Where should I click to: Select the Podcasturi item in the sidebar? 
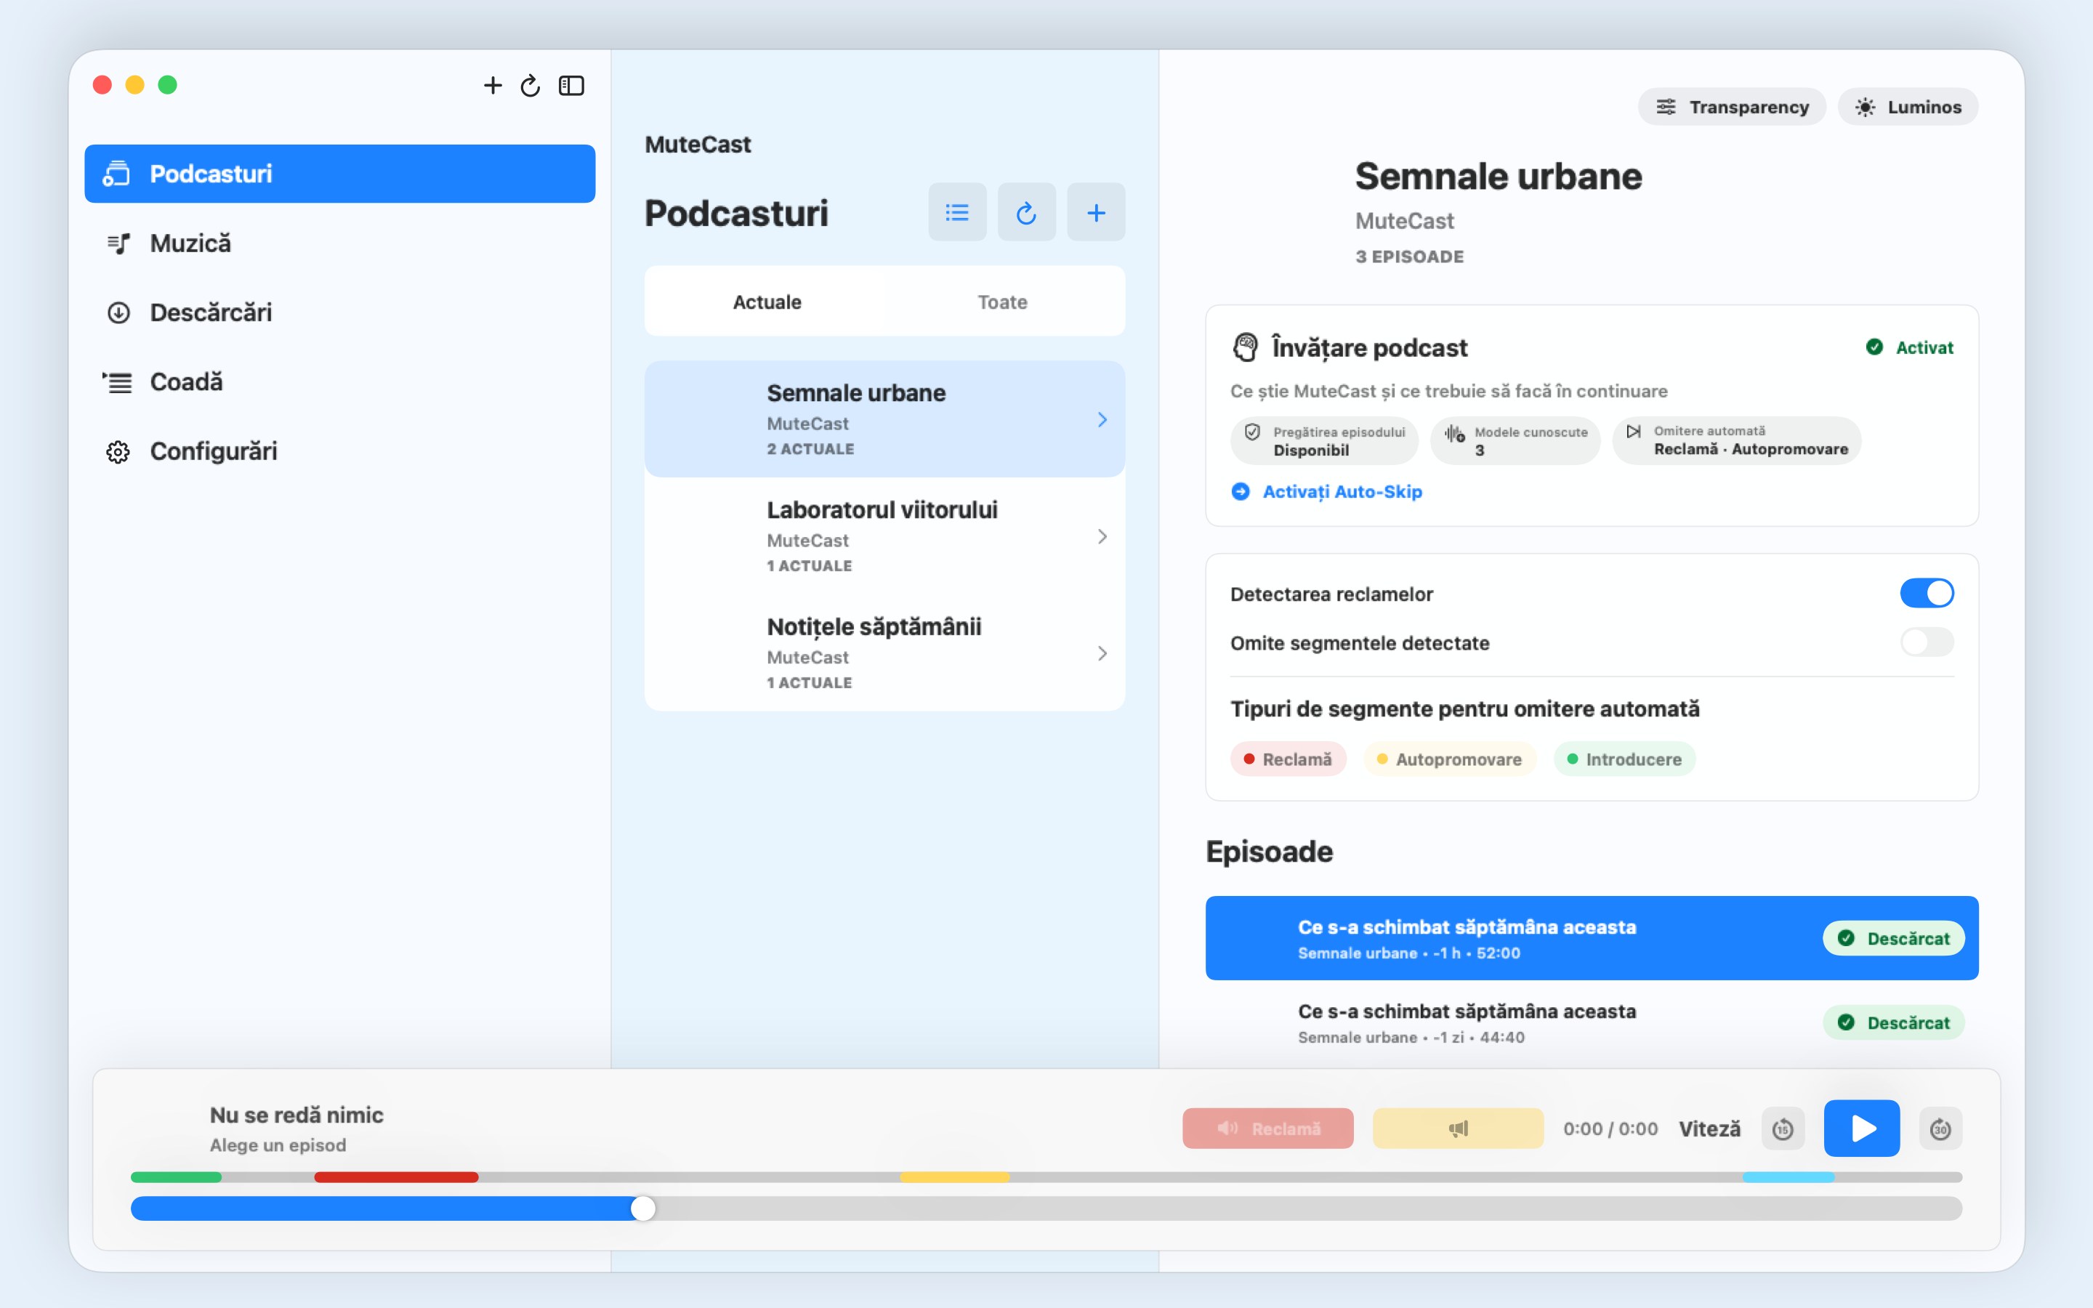click(339, 174)
